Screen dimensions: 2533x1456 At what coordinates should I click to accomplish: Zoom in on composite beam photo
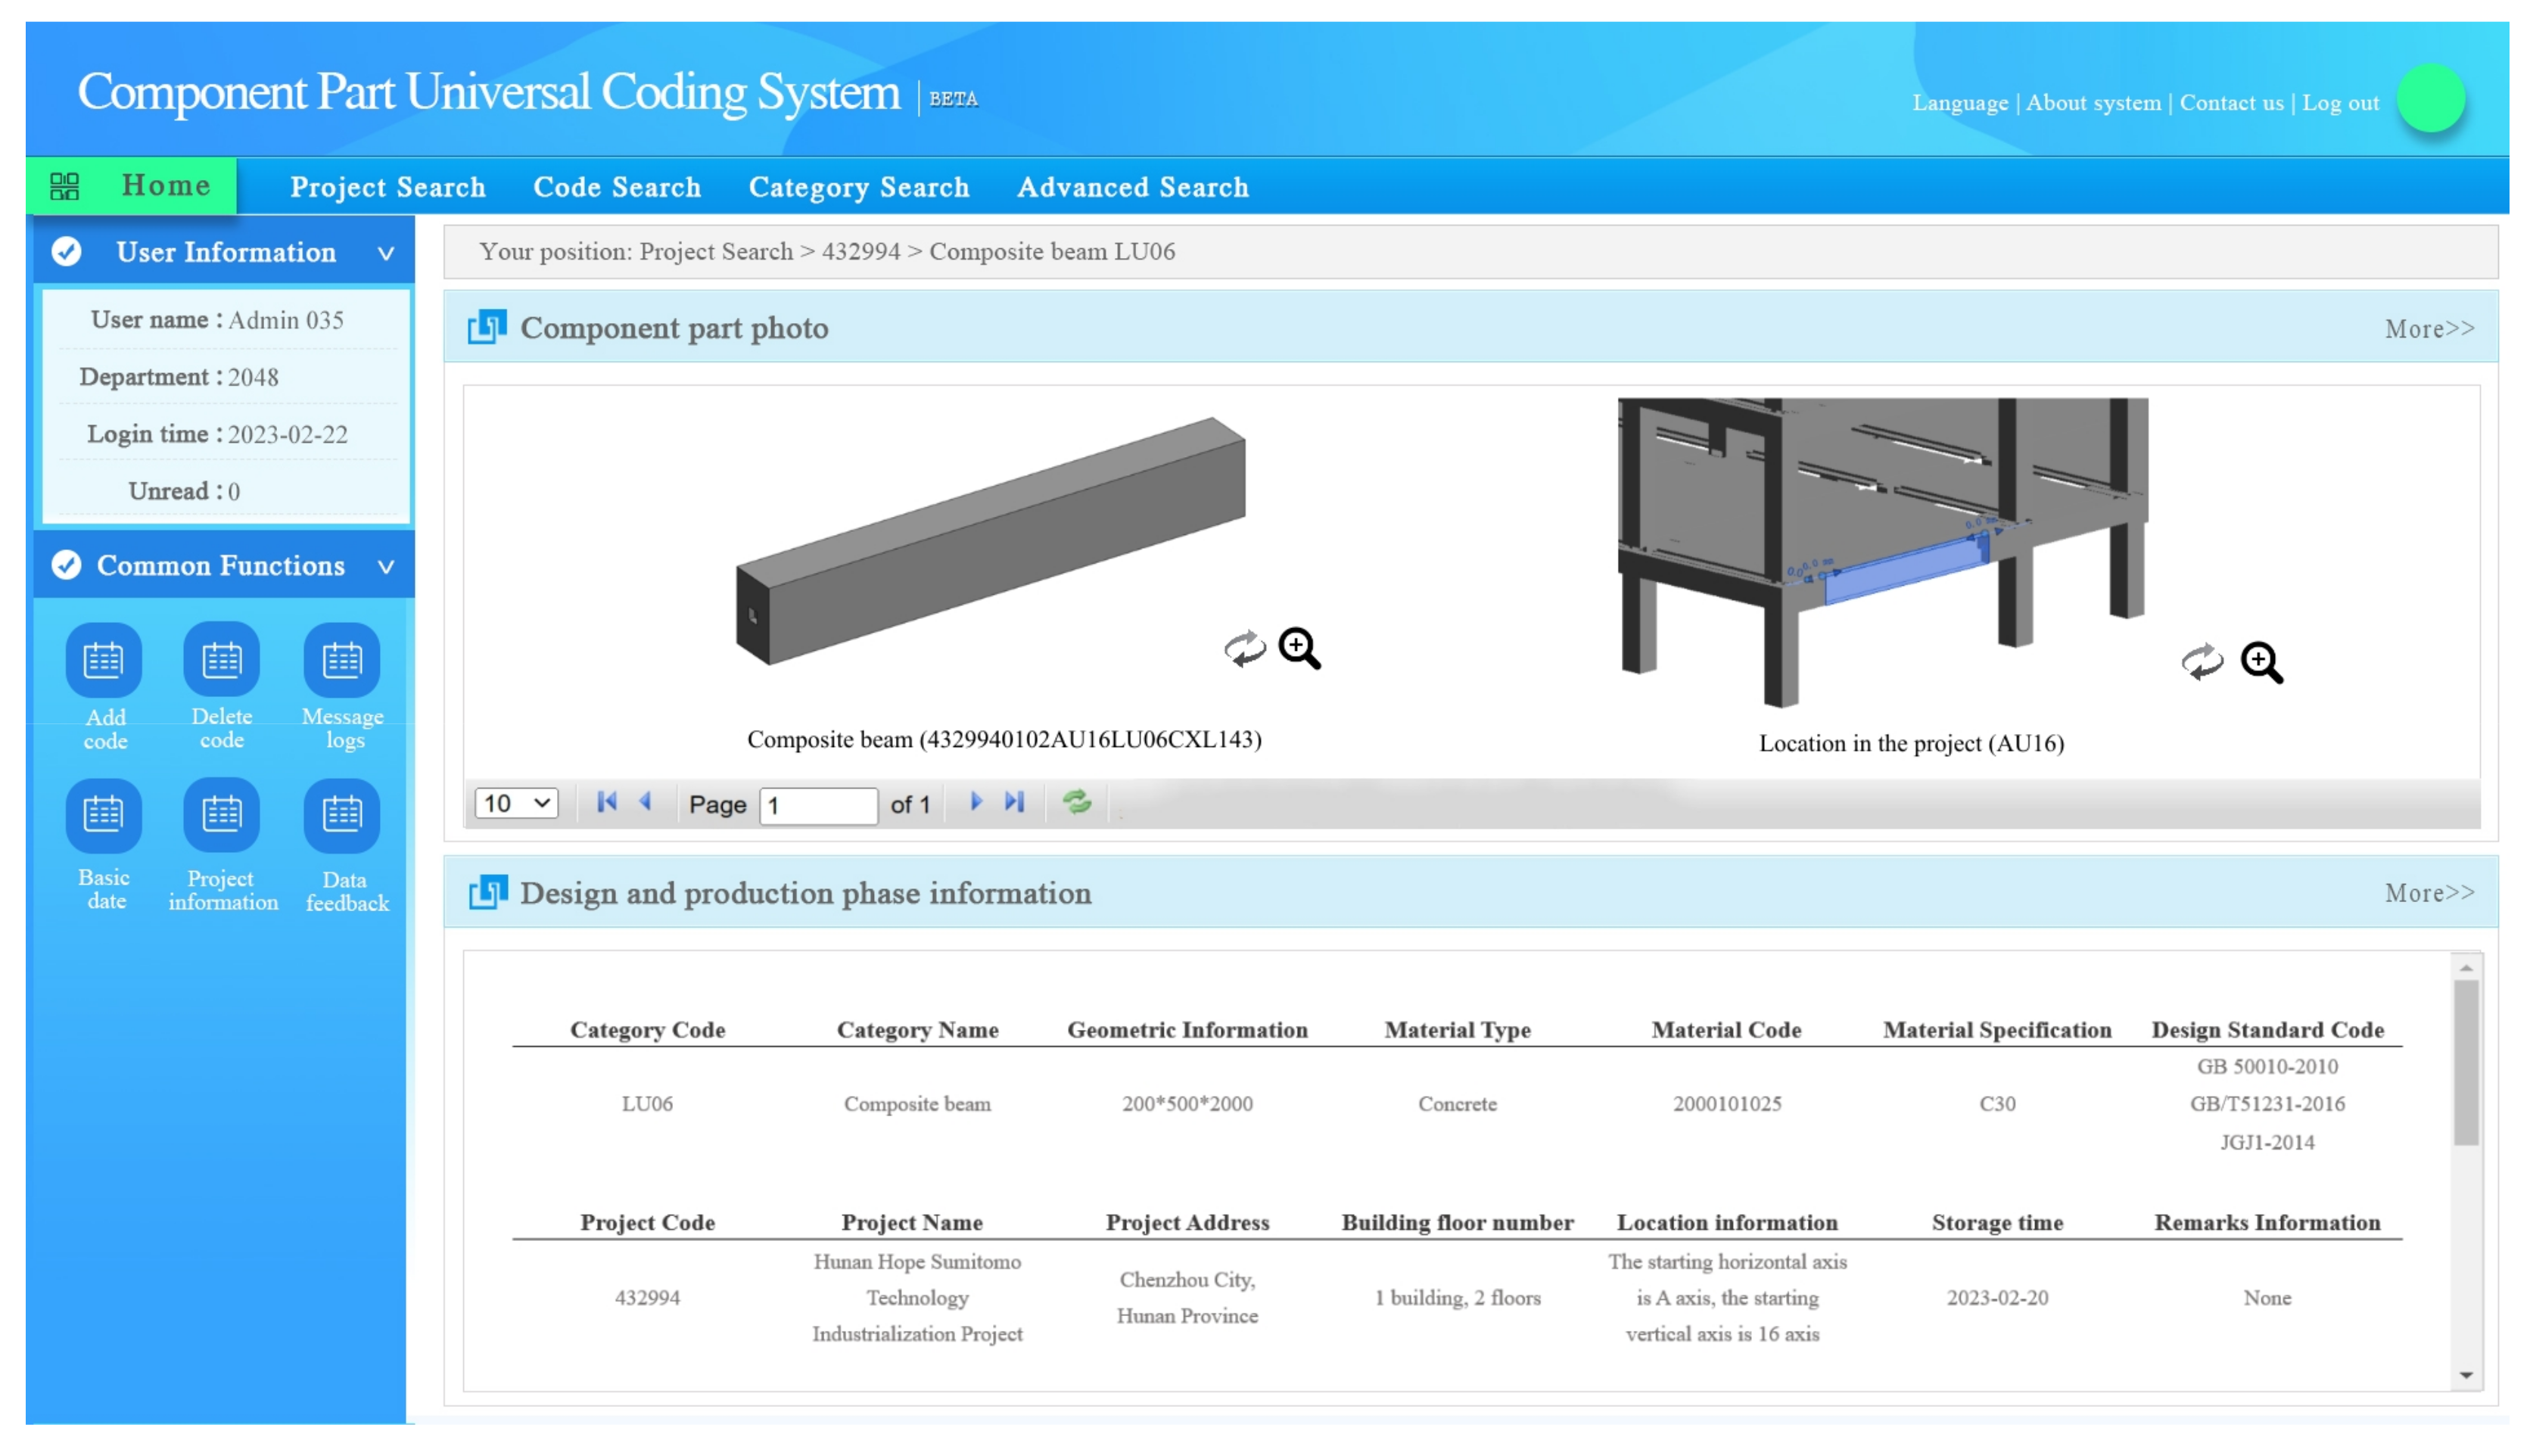[1299, 648]
